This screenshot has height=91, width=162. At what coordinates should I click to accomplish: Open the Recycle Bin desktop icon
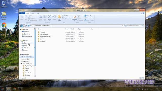(x=4, y=4)
